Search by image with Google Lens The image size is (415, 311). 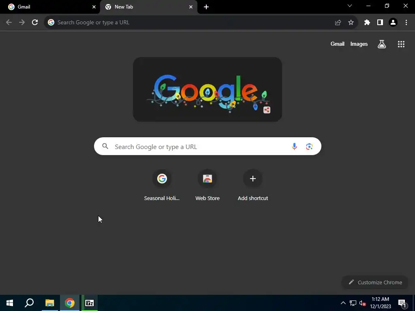(x=309, y=146)
